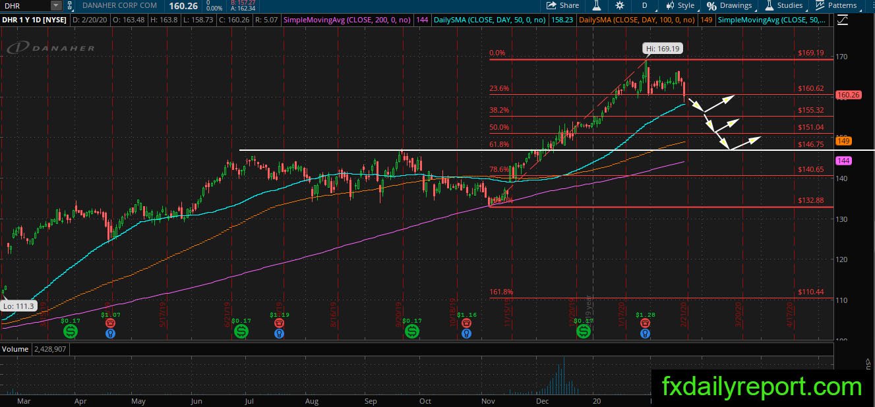Click the 160.26 last price in header

(184, 5)
